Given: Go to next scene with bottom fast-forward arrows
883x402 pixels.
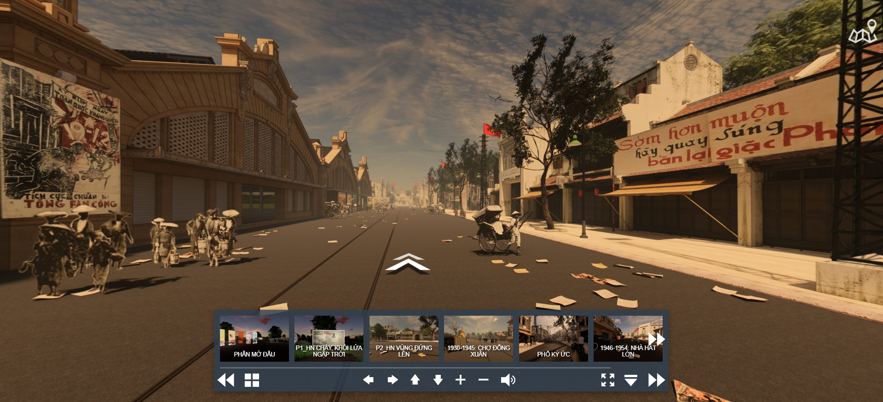Looking at the screenshot, I should (657, 380).
